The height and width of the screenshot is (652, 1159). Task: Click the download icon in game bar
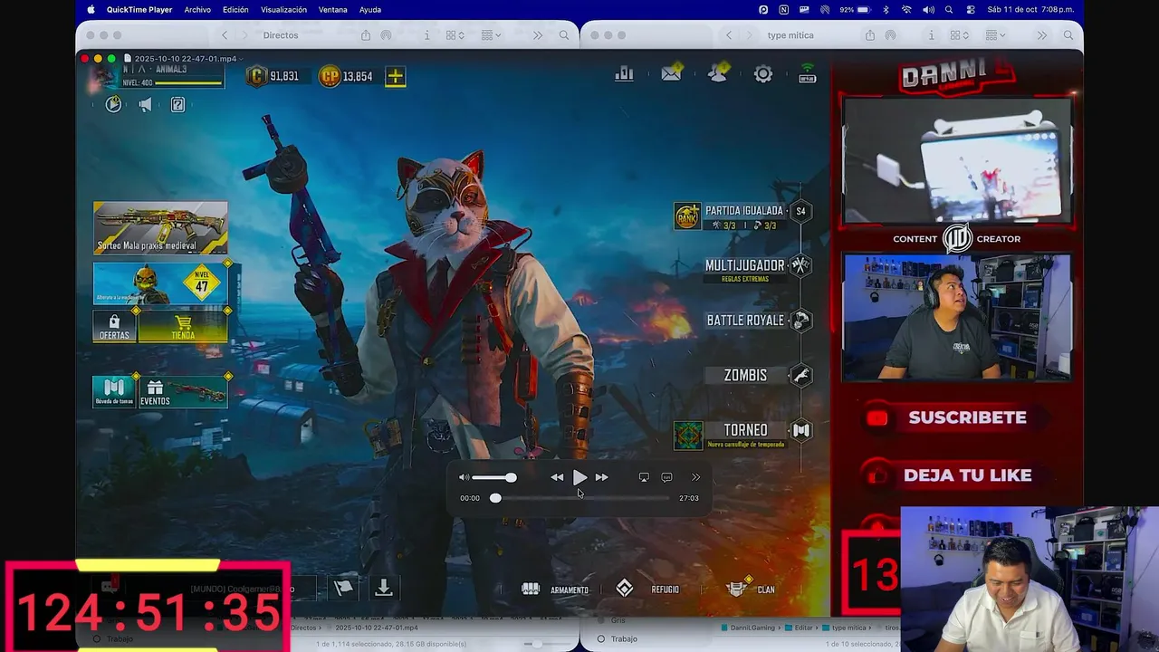(384, 588)
